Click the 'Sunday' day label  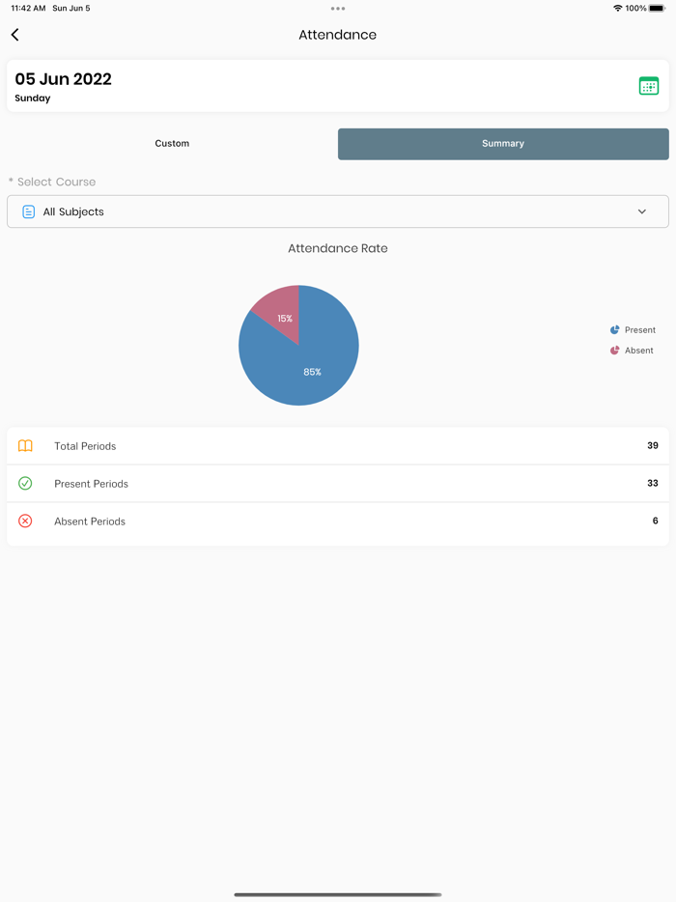33,99
